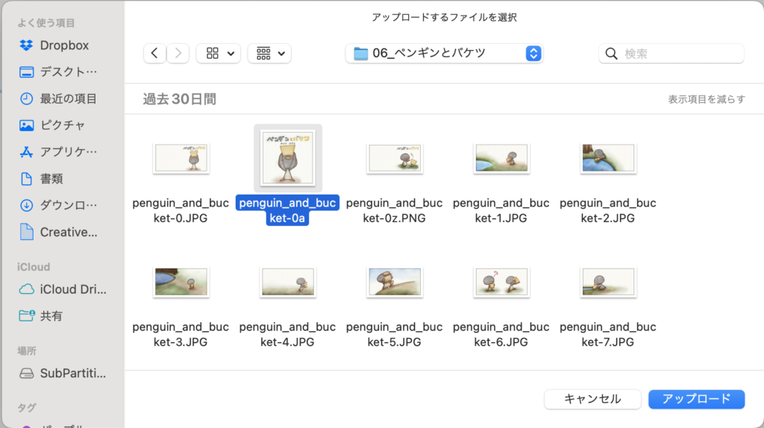
Task: Open the Desktop folder in sidebar
Action: coord(58,72)
